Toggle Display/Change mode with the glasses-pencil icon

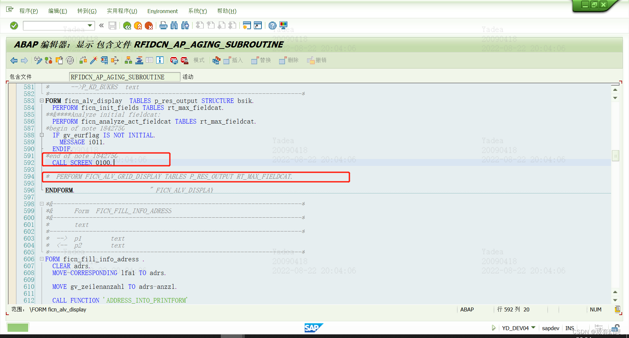[38, 60]
